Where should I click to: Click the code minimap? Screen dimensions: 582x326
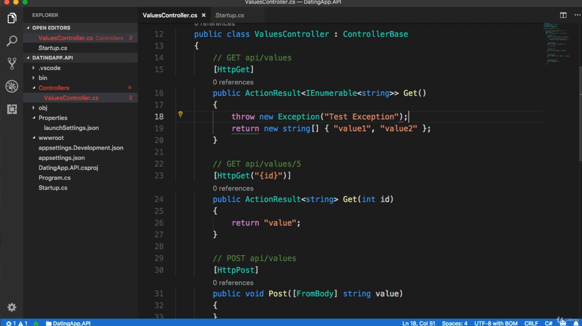pyautogui.click(x=557, y=44)
